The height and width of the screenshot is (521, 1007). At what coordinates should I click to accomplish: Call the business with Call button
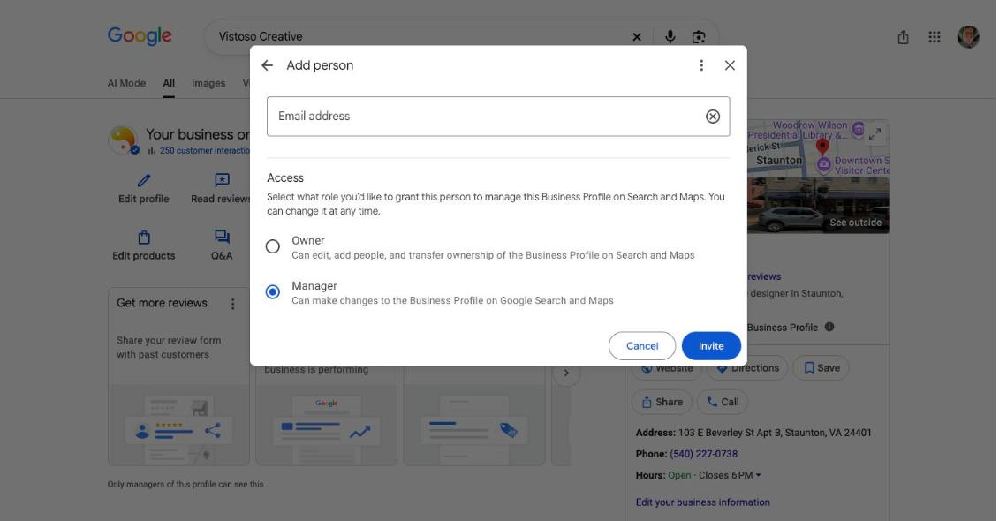tap(723, 403)
